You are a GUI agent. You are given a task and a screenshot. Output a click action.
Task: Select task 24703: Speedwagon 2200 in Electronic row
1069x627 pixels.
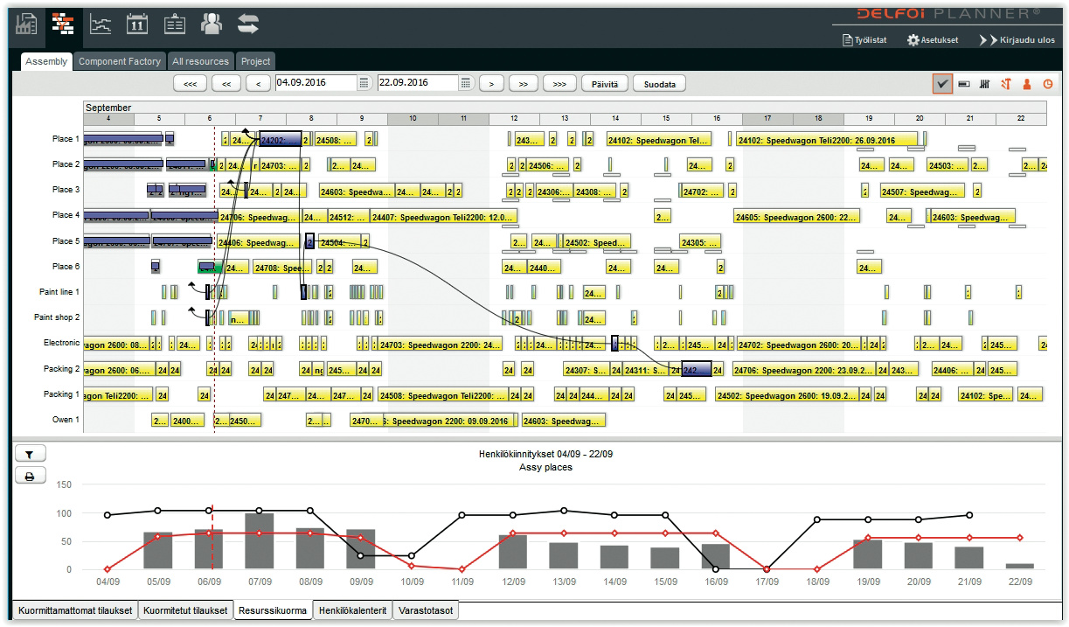(441, 345)
